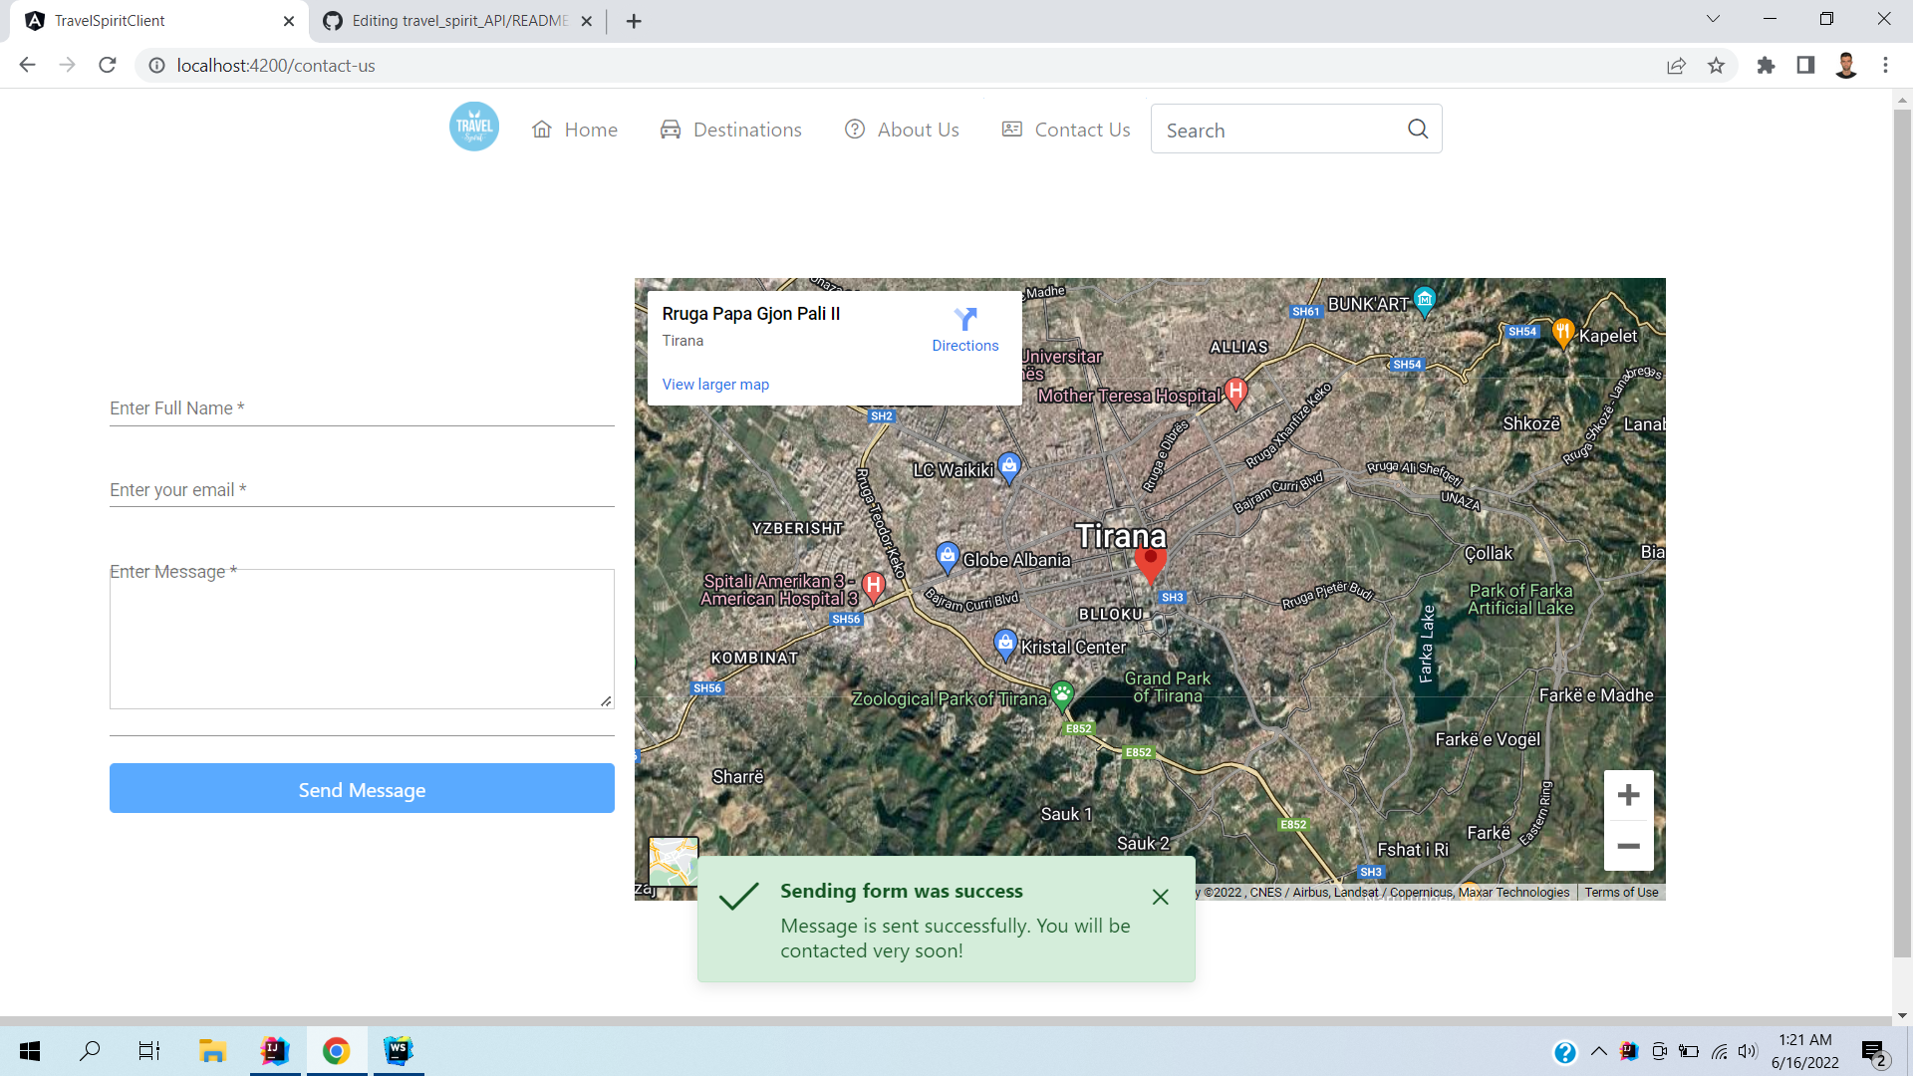Open the About Us page
Image resolution: width=1913 pixels, height=1076 pixels.
click(x=903, y=130)
